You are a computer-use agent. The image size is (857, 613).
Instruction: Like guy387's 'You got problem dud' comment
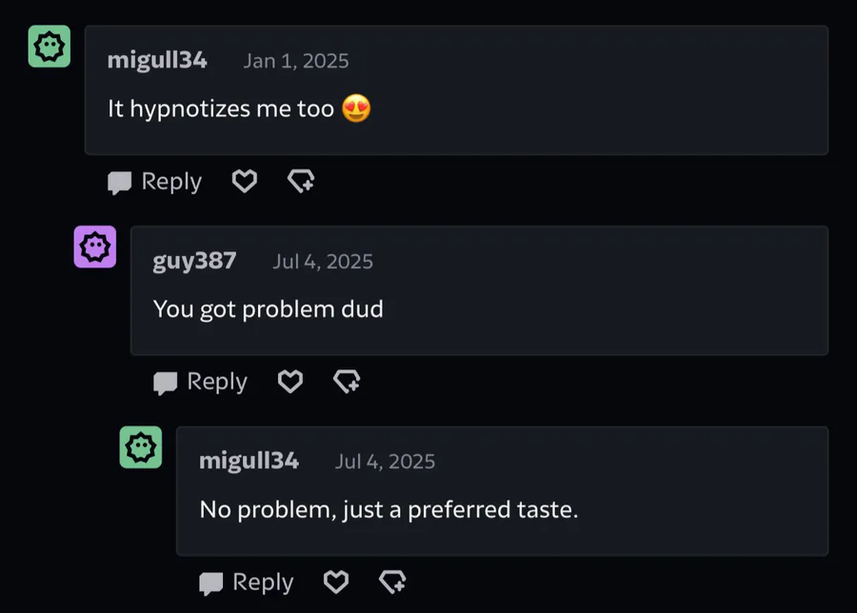point(290,382)
